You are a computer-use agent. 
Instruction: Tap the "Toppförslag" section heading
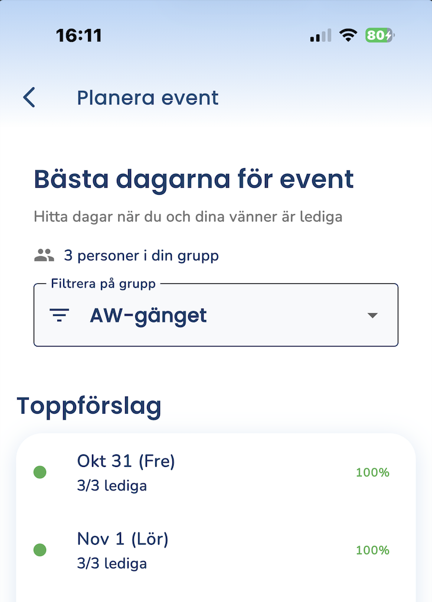pyautogui.click(x=89, y=406)
